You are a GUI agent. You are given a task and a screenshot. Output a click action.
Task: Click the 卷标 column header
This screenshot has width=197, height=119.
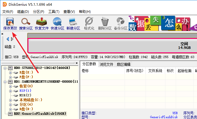click(x=102, y=71)
